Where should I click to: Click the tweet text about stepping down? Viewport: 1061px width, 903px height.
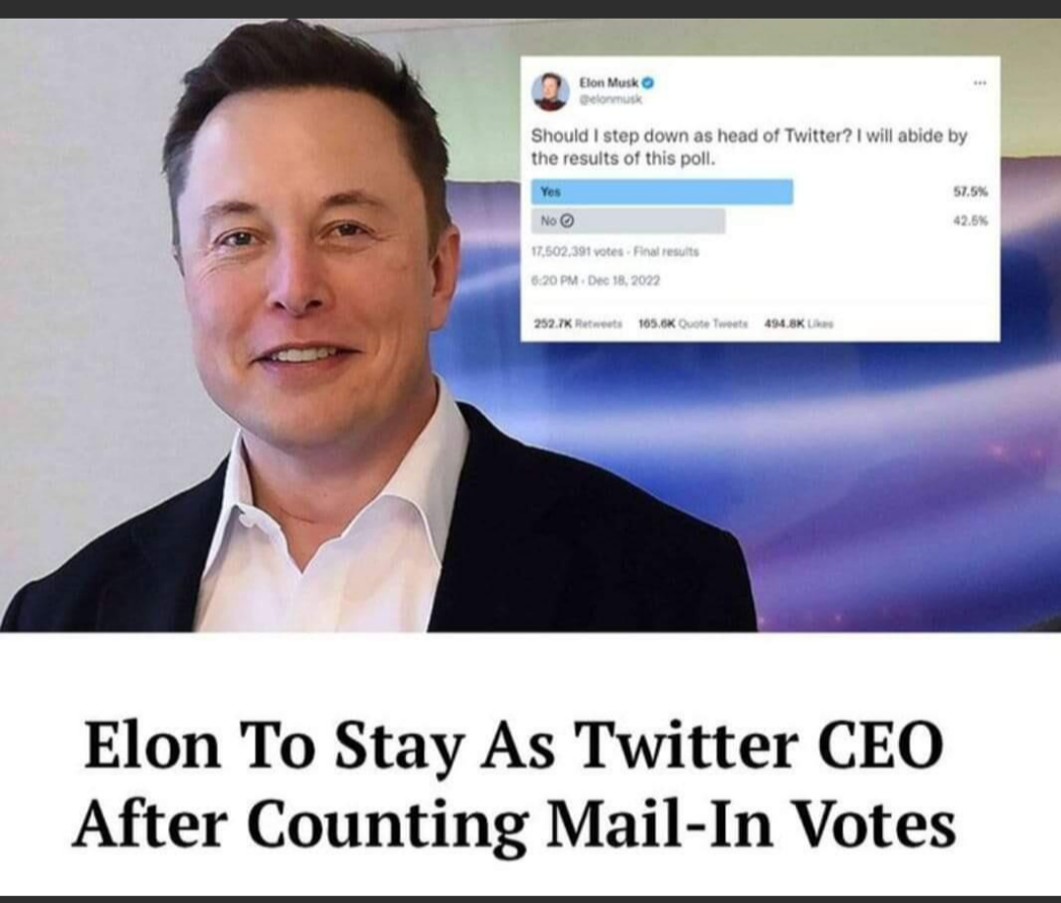click(749, 147)
